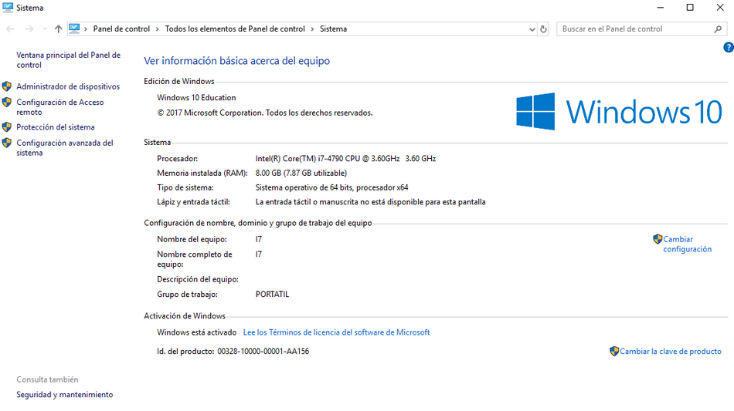Click the shield icon beside Administrador de dispositivos
Screen dimensions: 734x411
click(x=7, y=86)
